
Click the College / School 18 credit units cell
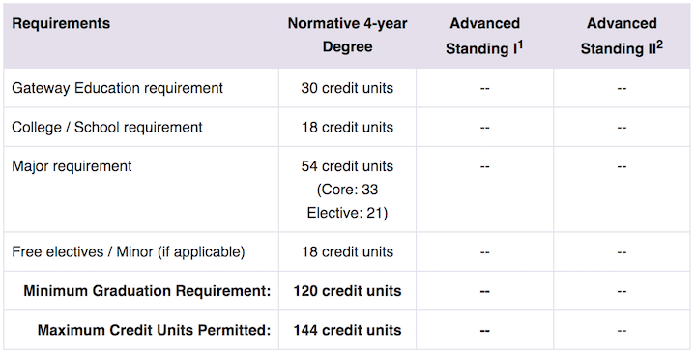[348, 127]
